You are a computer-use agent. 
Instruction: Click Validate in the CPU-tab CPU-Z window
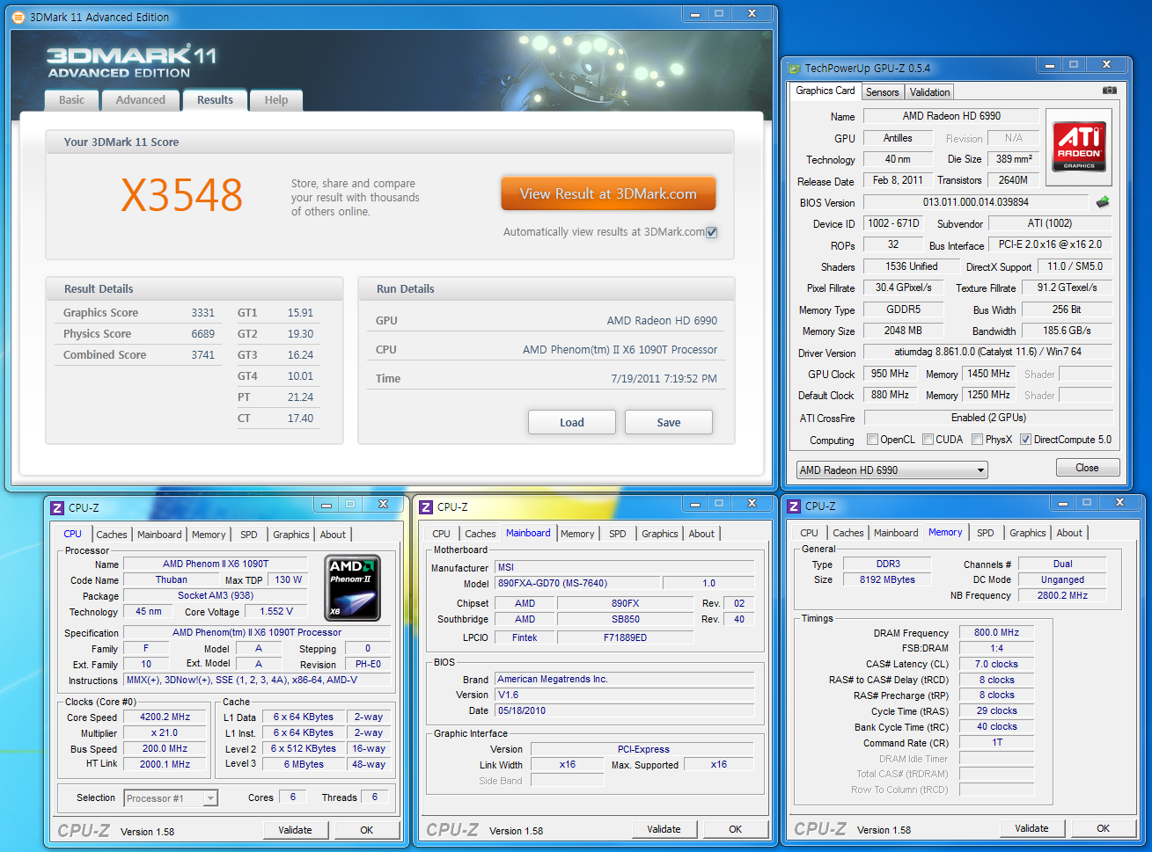click(296, 830)
